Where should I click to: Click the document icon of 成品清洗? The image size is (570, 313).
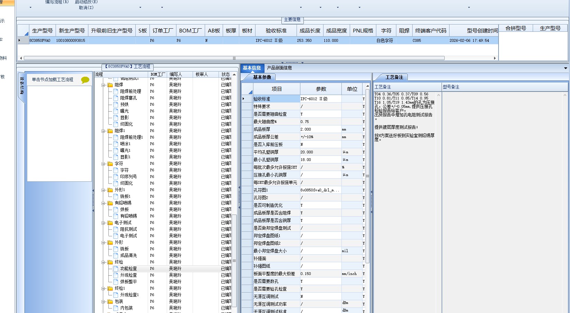point(116,256)
